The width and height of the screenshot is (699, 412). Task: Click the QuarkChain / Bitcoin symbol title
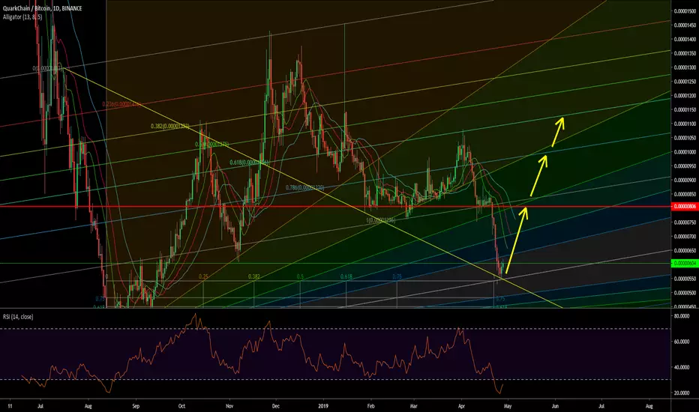[x=42, y=8]
